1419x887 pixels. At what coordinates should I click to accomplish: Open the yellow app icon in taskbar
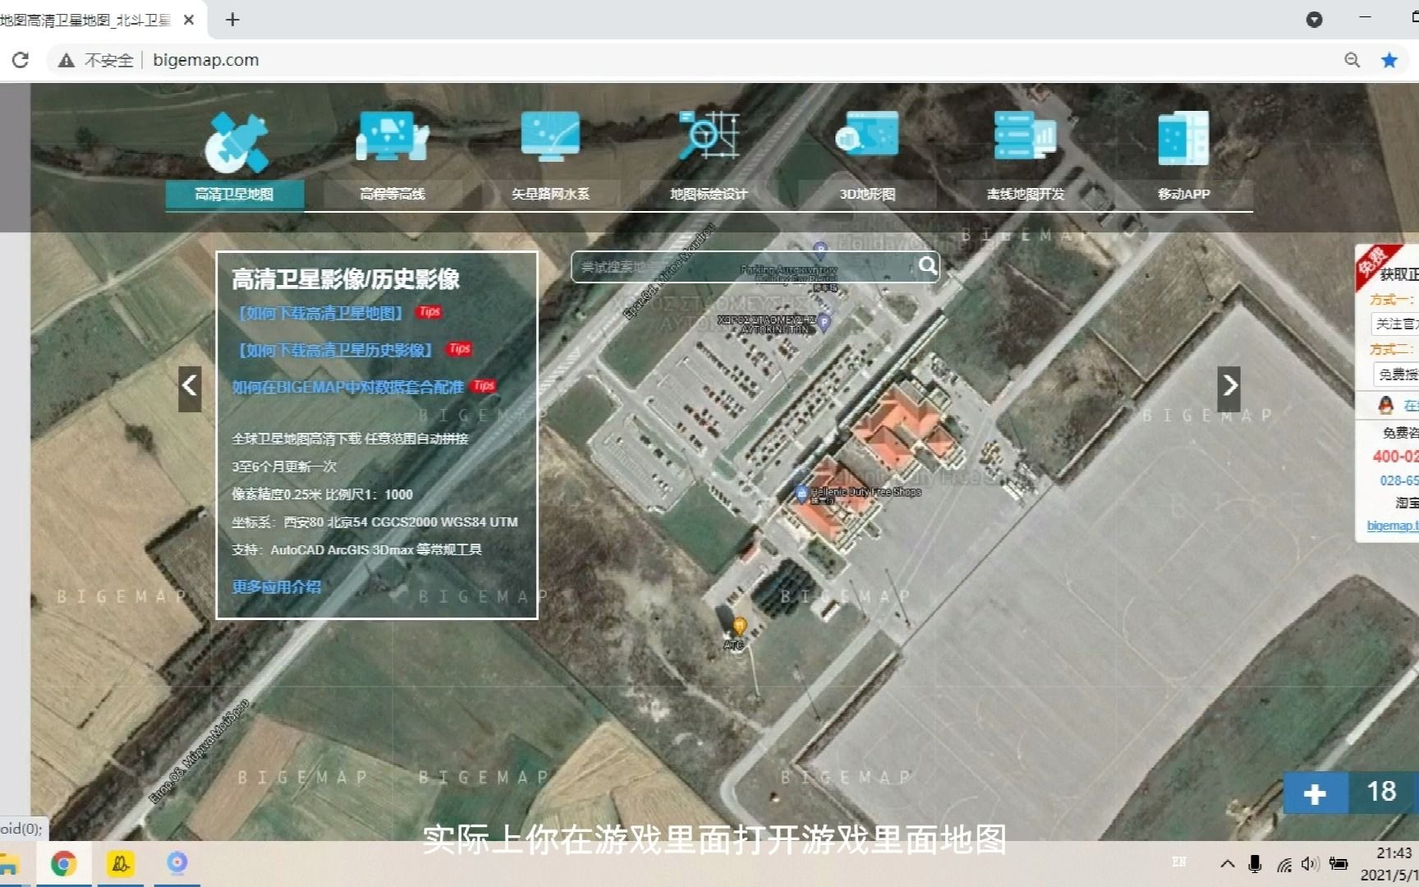tap(121, 864)
